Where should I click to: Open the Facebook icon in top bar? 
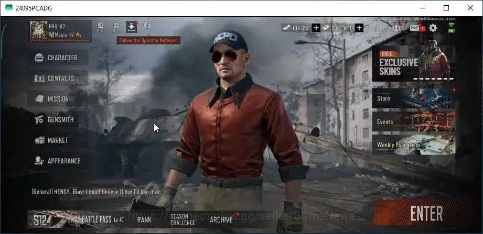click(147, 25)
